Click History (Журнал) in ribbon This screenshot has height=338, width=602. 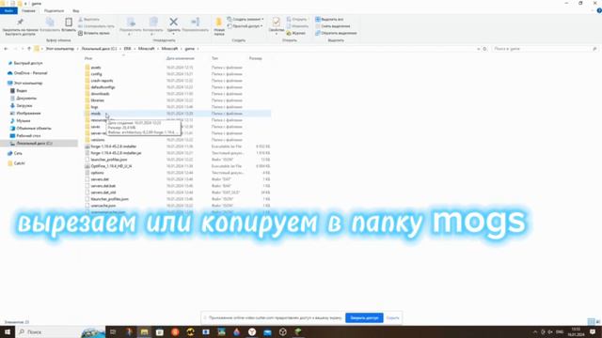(x=296, y=33)
